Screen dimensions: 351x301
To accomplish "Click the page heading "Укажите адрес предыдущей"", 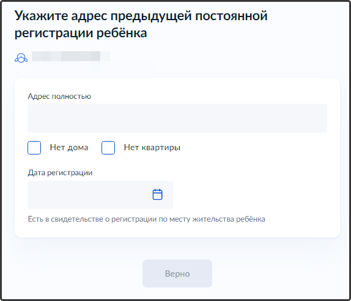I will click(x=105, y=16).
